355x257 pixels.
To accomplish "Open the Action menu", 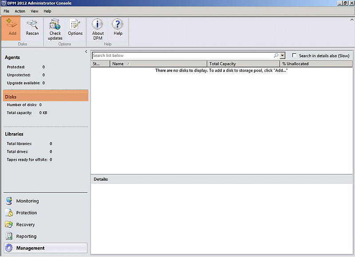I will (20, 11).
